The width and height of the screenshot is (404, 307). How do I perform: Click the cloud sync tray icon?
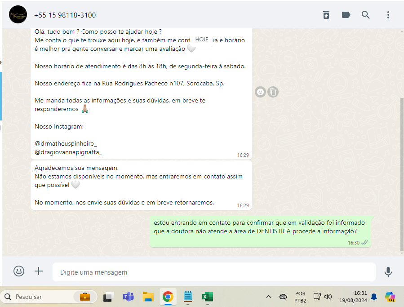(x=283, y=297)
